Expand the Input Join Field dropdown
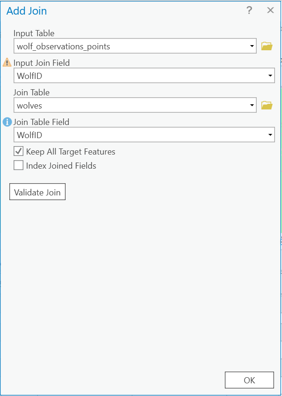 click(270, 76)
